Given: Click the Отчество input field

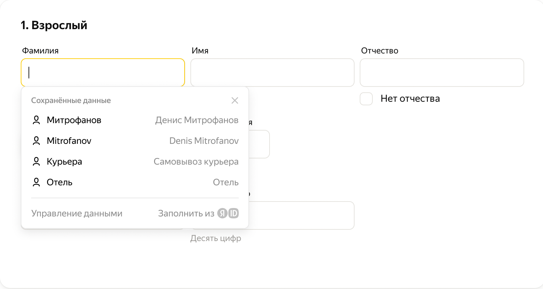Looking at the screenshot, I should click(x=442, y=73).
